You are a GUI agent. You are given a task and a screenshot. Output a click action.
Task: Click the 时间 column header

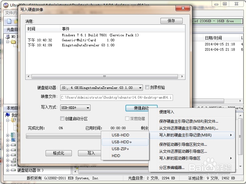[43, 29]
